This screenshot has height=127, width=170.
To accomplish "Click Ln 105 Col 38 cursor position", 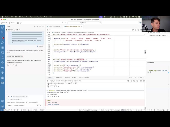I will tap(130, 110).
